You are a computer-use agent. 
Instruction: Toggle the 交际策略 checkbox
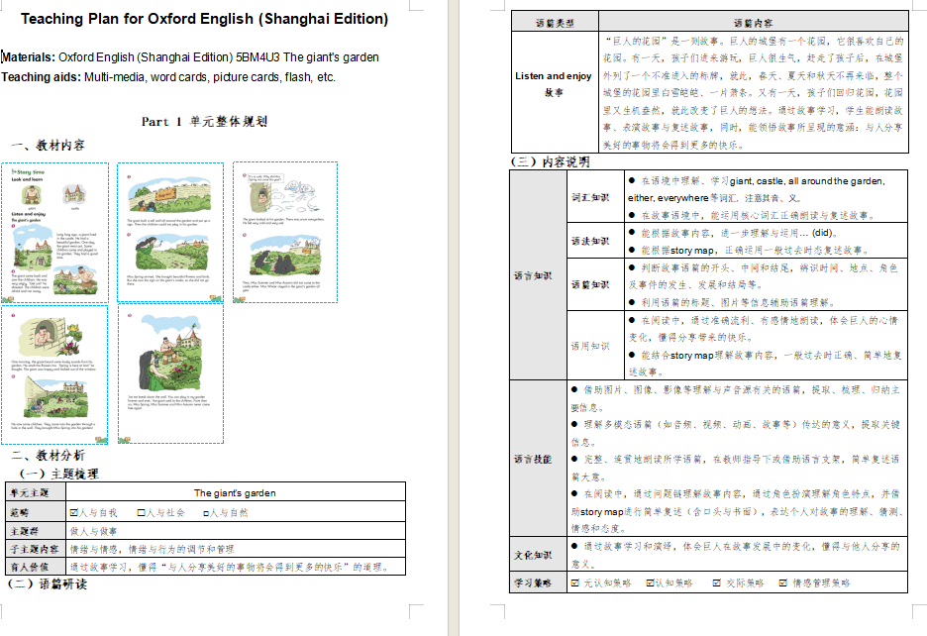tap(716, 583)
